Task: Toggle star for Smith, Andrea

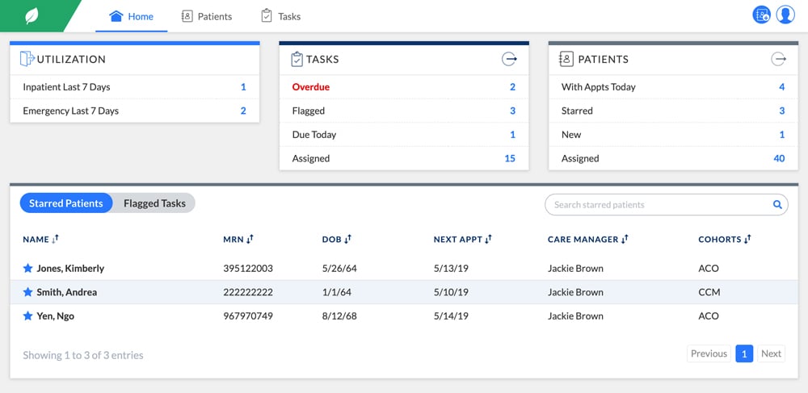Action: pyautogui.click(x=27, y=292)
